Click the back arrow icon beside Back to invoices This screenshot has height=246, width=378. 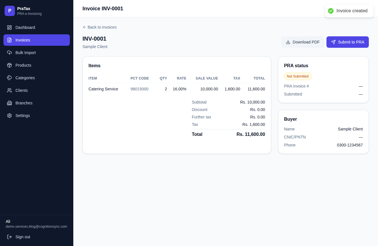tap(84, 27)
